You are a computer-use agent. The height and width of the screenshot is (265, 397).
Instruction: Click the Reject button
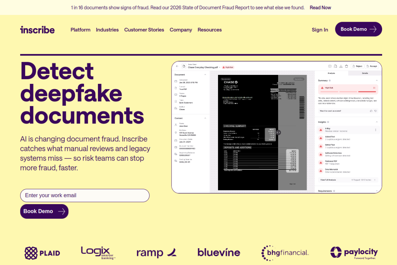(357, 66)
